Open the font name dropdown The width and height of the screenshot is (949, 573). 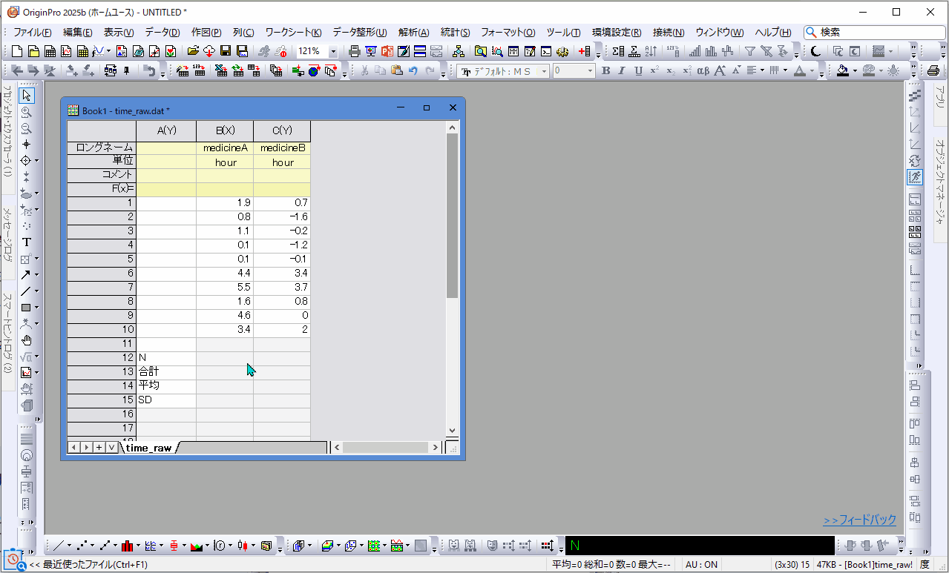click(544, 71)
